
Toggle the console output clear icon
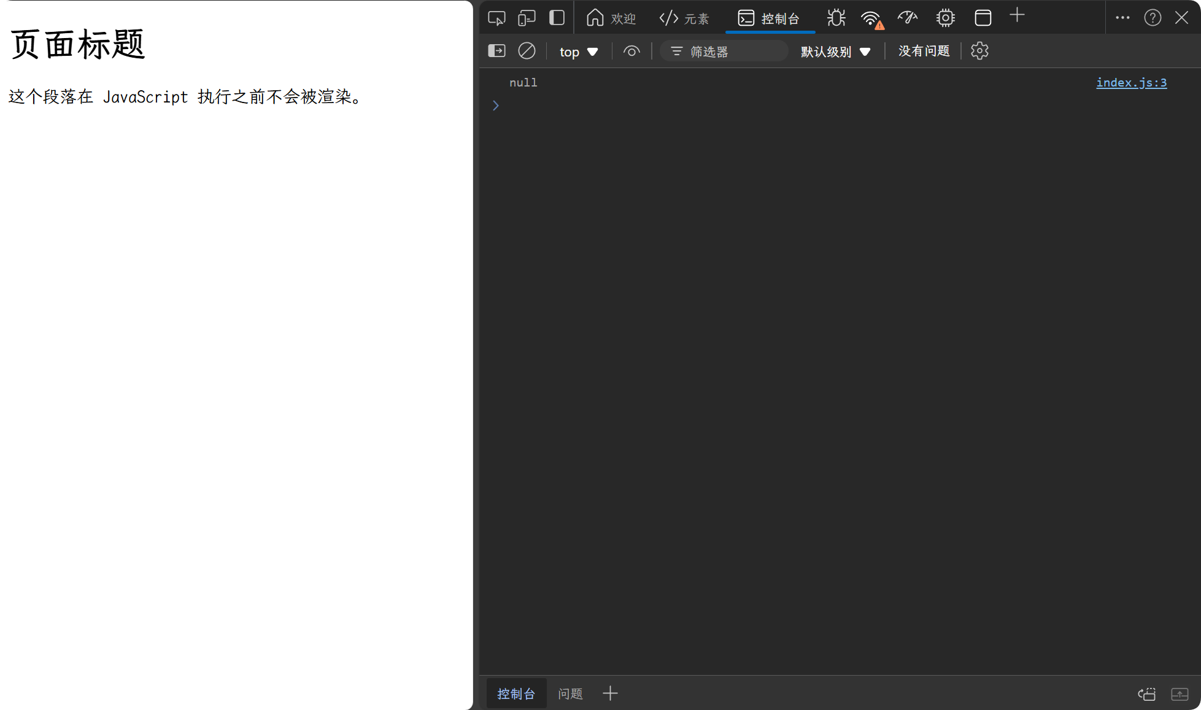(526, 51)
